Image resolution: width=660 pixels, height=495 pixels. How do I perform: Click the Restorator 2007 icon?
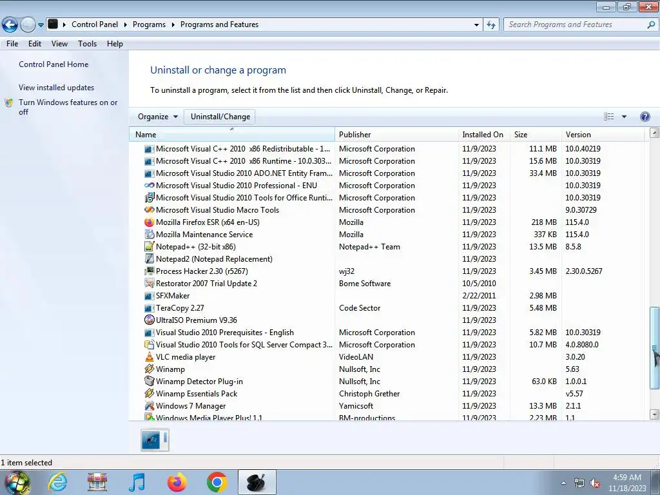149,283
